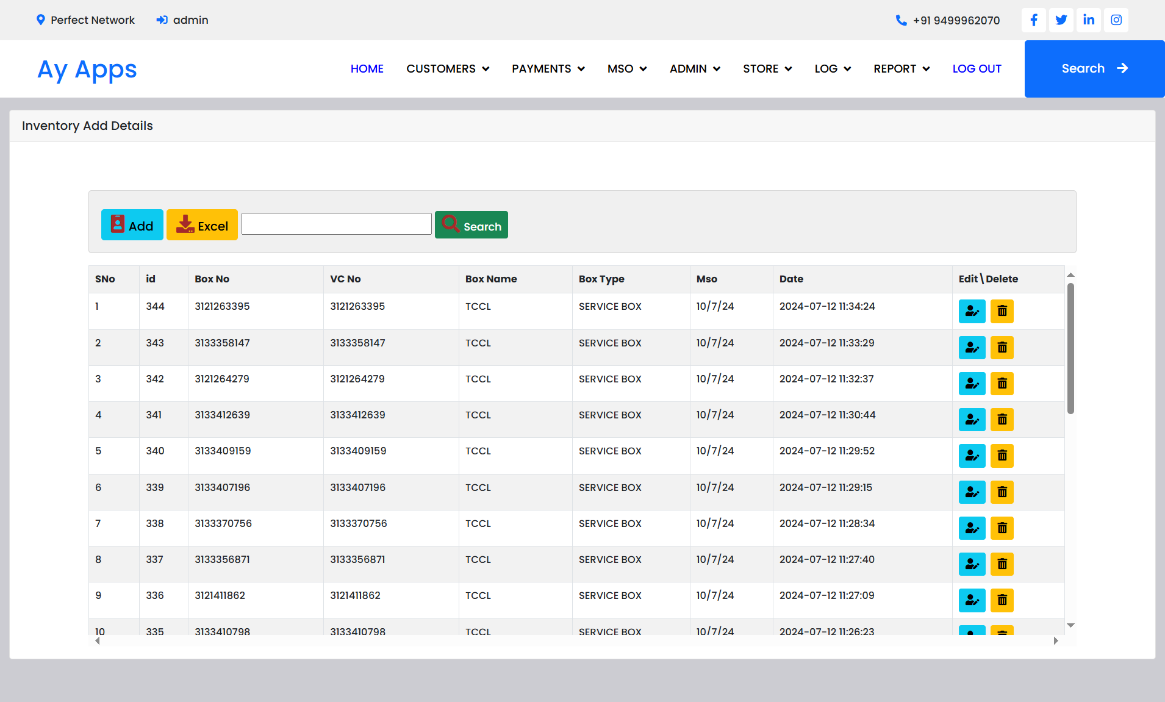Click the Add inventory button
This screenshot has width=1165, height=702.
(132, 225)
